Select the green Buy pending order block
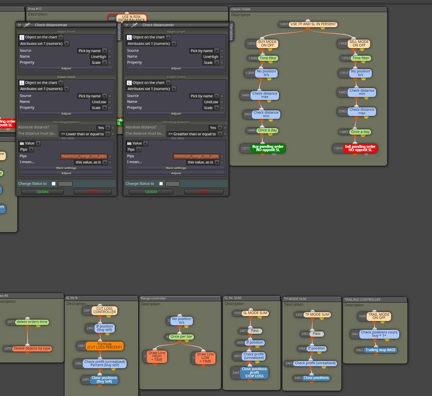This screenshot has height=396, width=432. (x=268, y=148)
